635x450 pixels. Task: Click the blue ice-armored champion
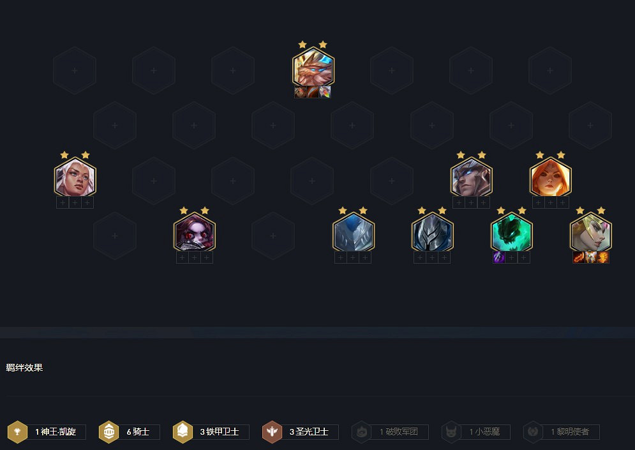pos(353,234)
